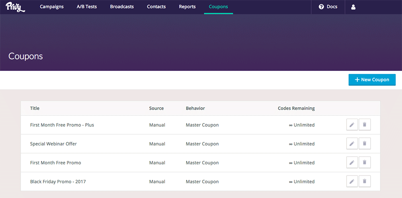This screenshot has width=402, height=198.
Task: Click pencil icon for Special Webinar Offer
Action: 352,144
